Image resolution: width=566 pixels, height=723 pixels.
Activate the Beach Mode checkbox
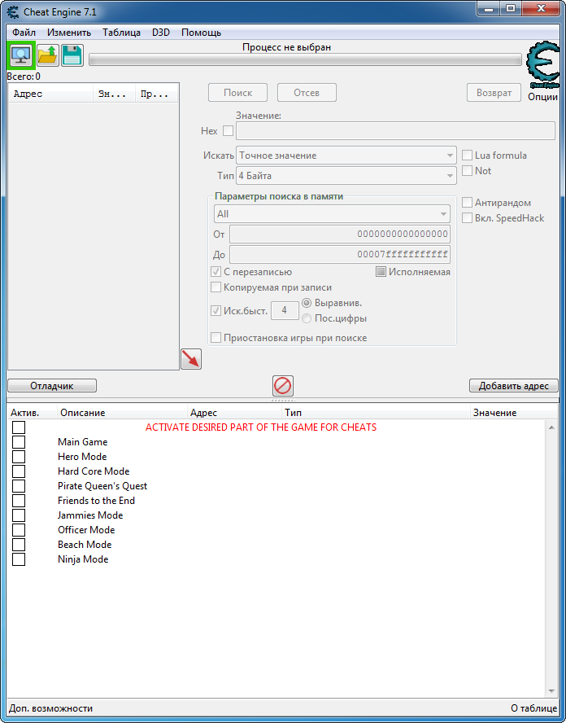(19, 545)
